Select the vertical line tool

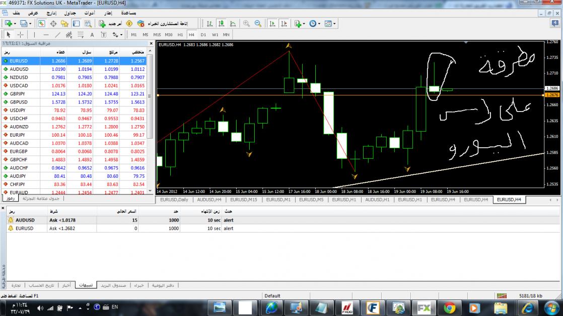click(x=34, y=35)
